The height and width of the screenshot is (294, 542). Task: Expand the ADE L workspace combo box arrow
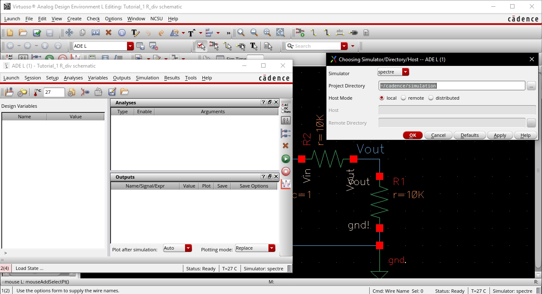(130, 46)
